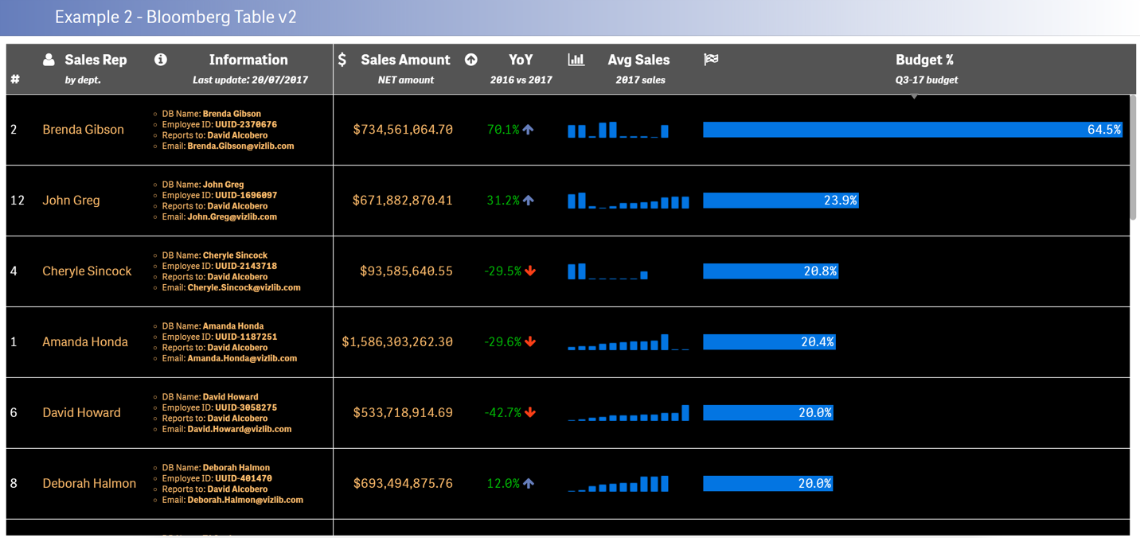Click Employee ID UUID-2370676
The height and width of the screenshot is (538, 1140).
[246, 125]
